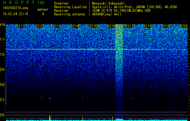Click the 1.1 kHz axis label

tap(2, 39)
